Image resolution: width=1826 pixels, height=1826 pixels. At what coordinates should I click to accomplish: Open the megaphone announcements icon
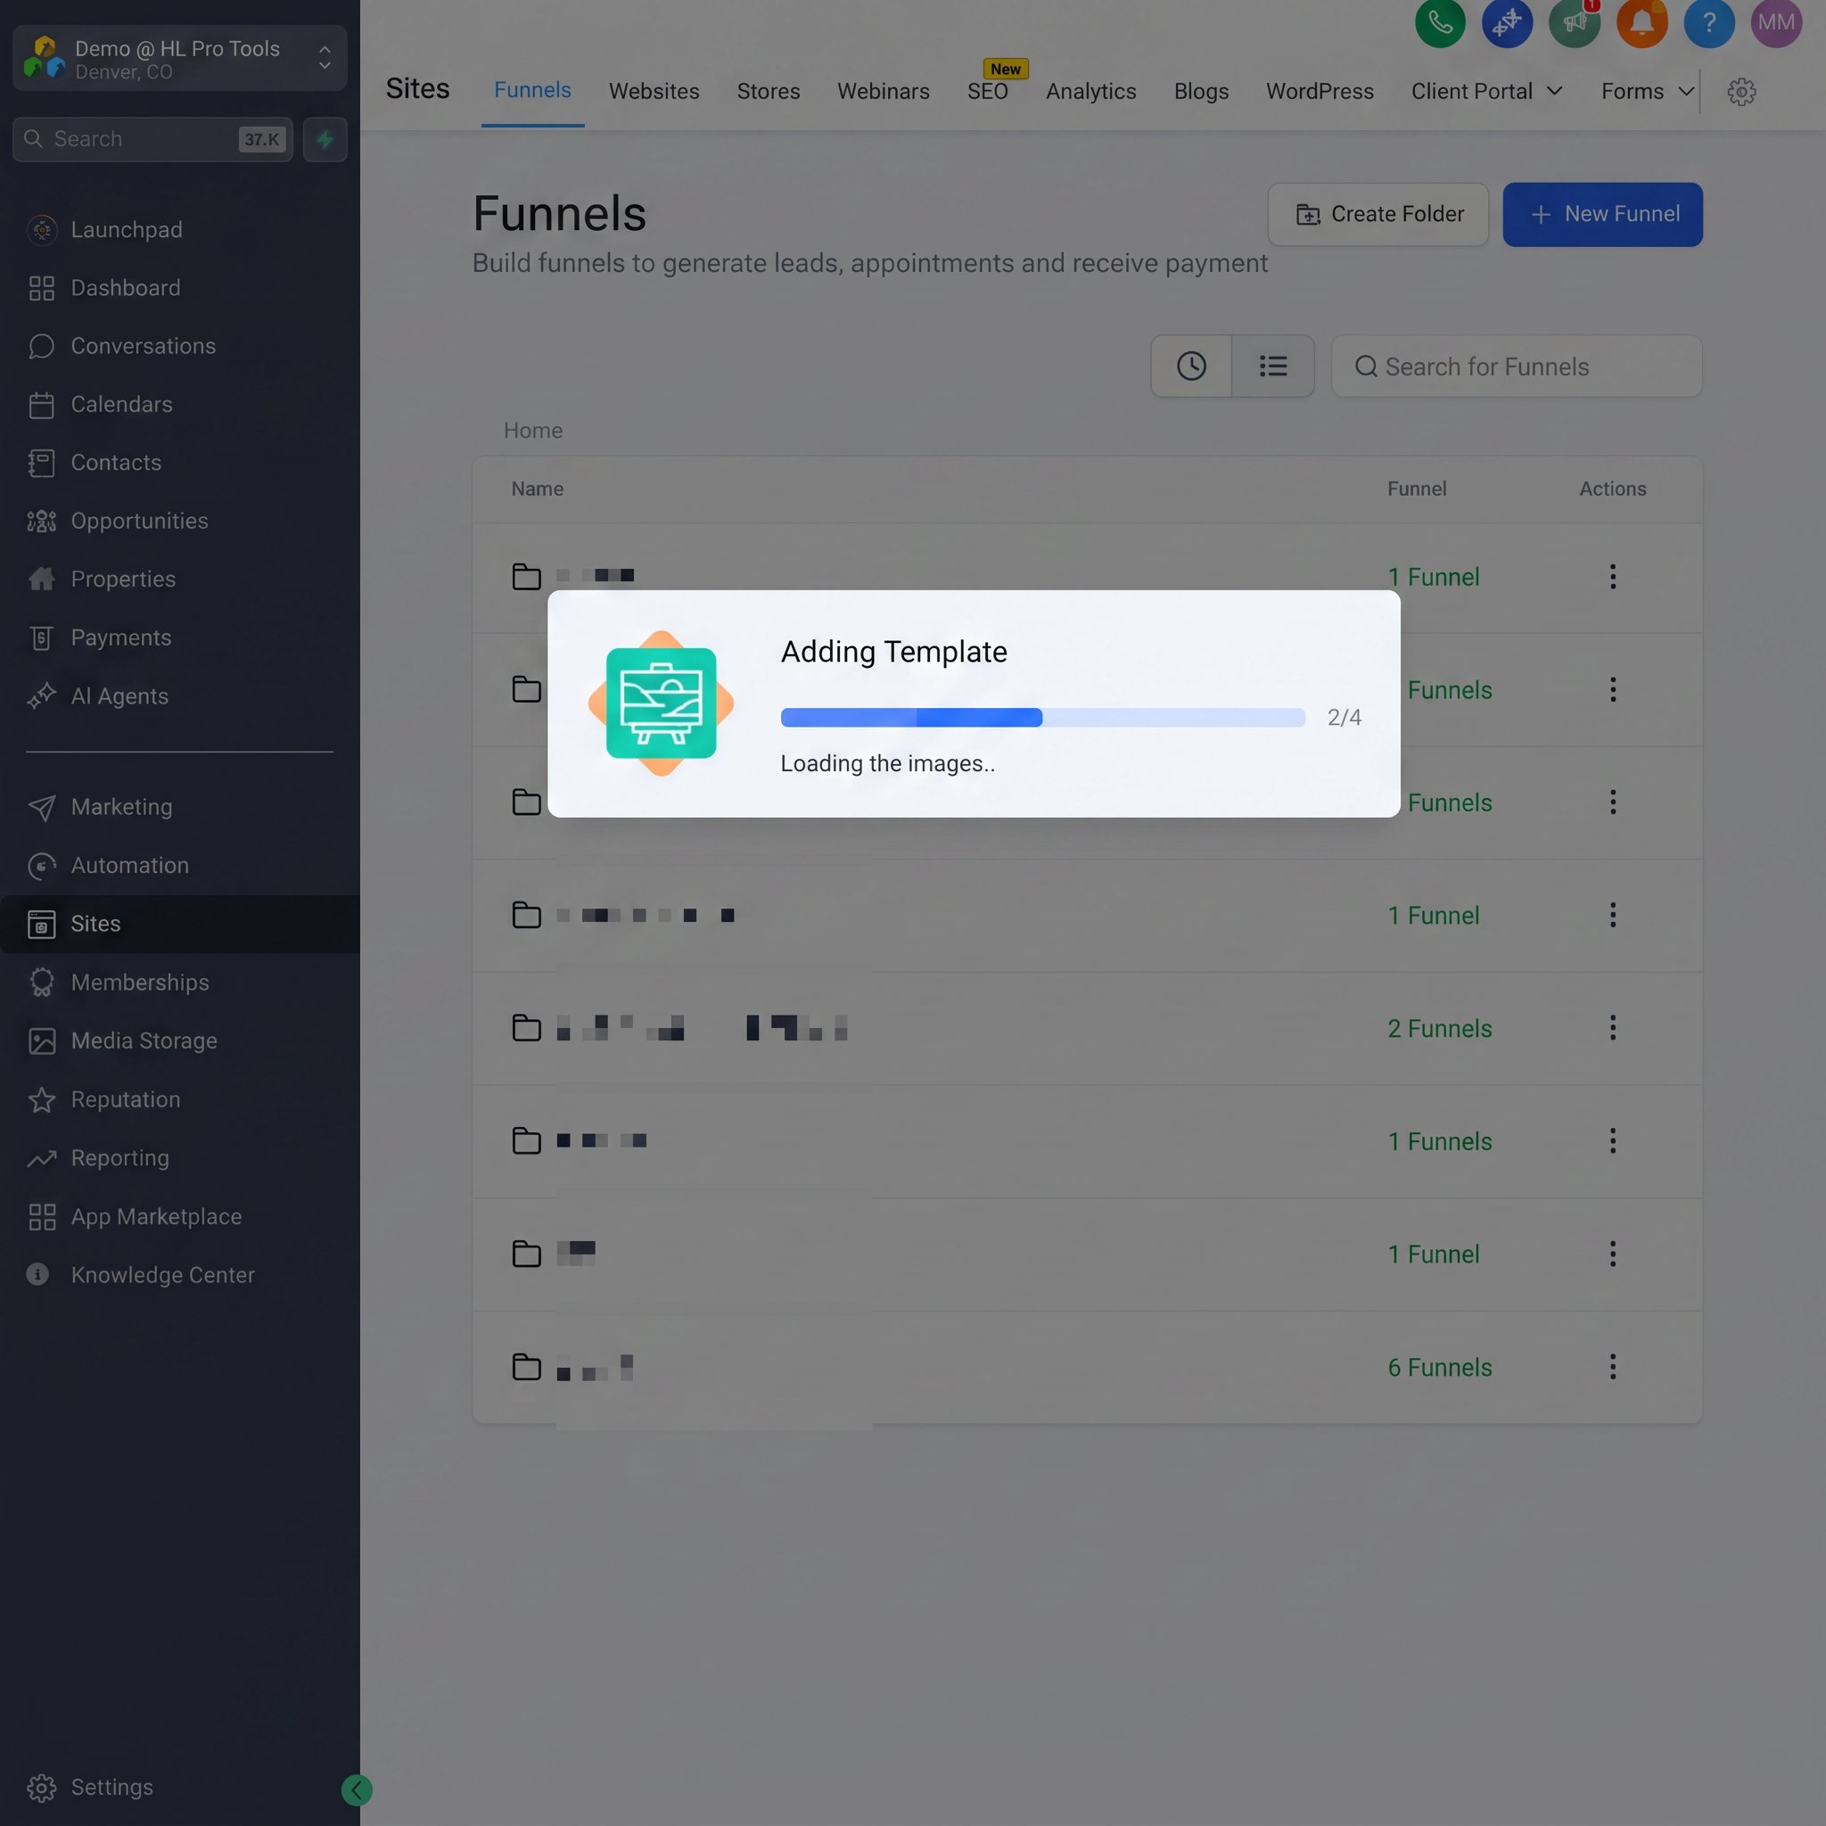[1575, 21]
